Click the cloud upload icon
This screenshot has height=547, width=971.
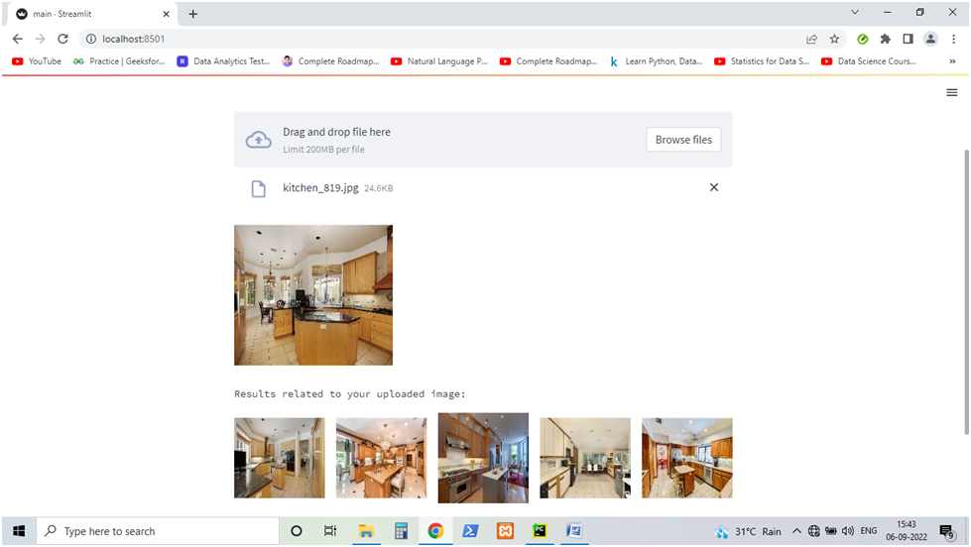coord(258,140)
